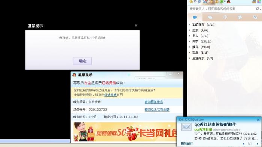Open search dropdown arrow next to magnifier
Image resolution: width=262 pixels, height=147 pixels.
click(261, 9)
